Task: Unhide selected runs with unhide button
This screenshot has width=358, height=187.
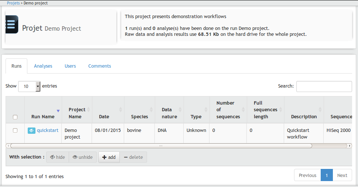Action: tap(83, 157)
